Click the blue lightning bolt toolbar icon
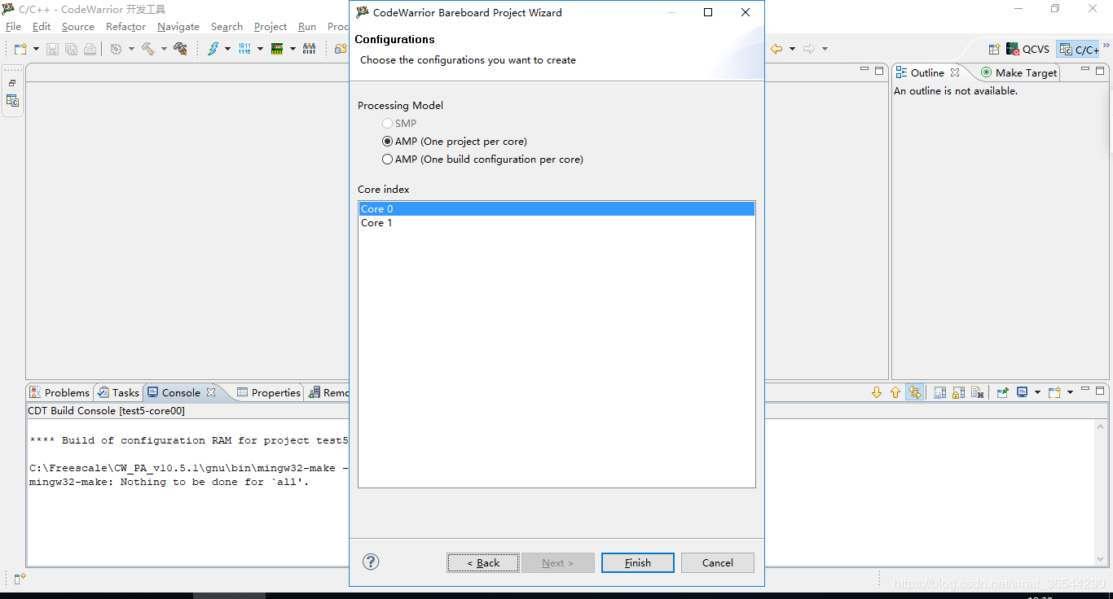This screenshot has height=599, width=1113. point(213,49)
